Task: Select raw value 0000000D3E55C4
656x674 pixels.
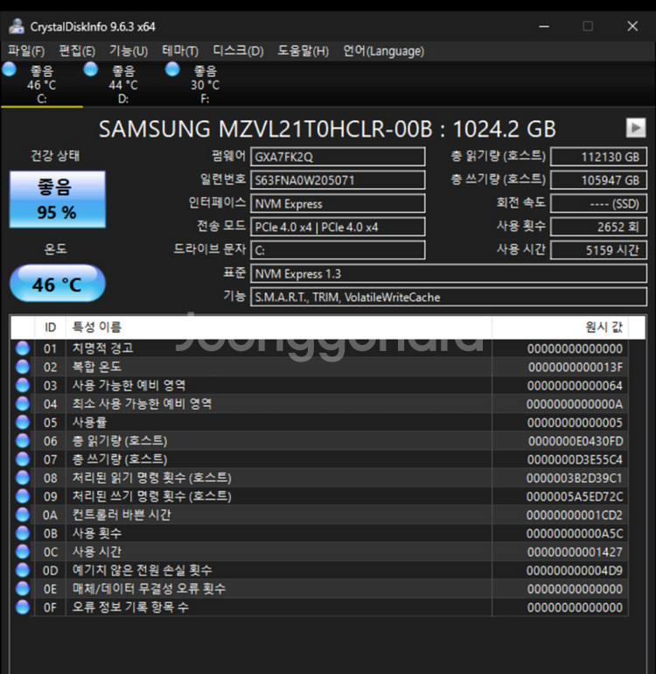Action: point(575,460)
